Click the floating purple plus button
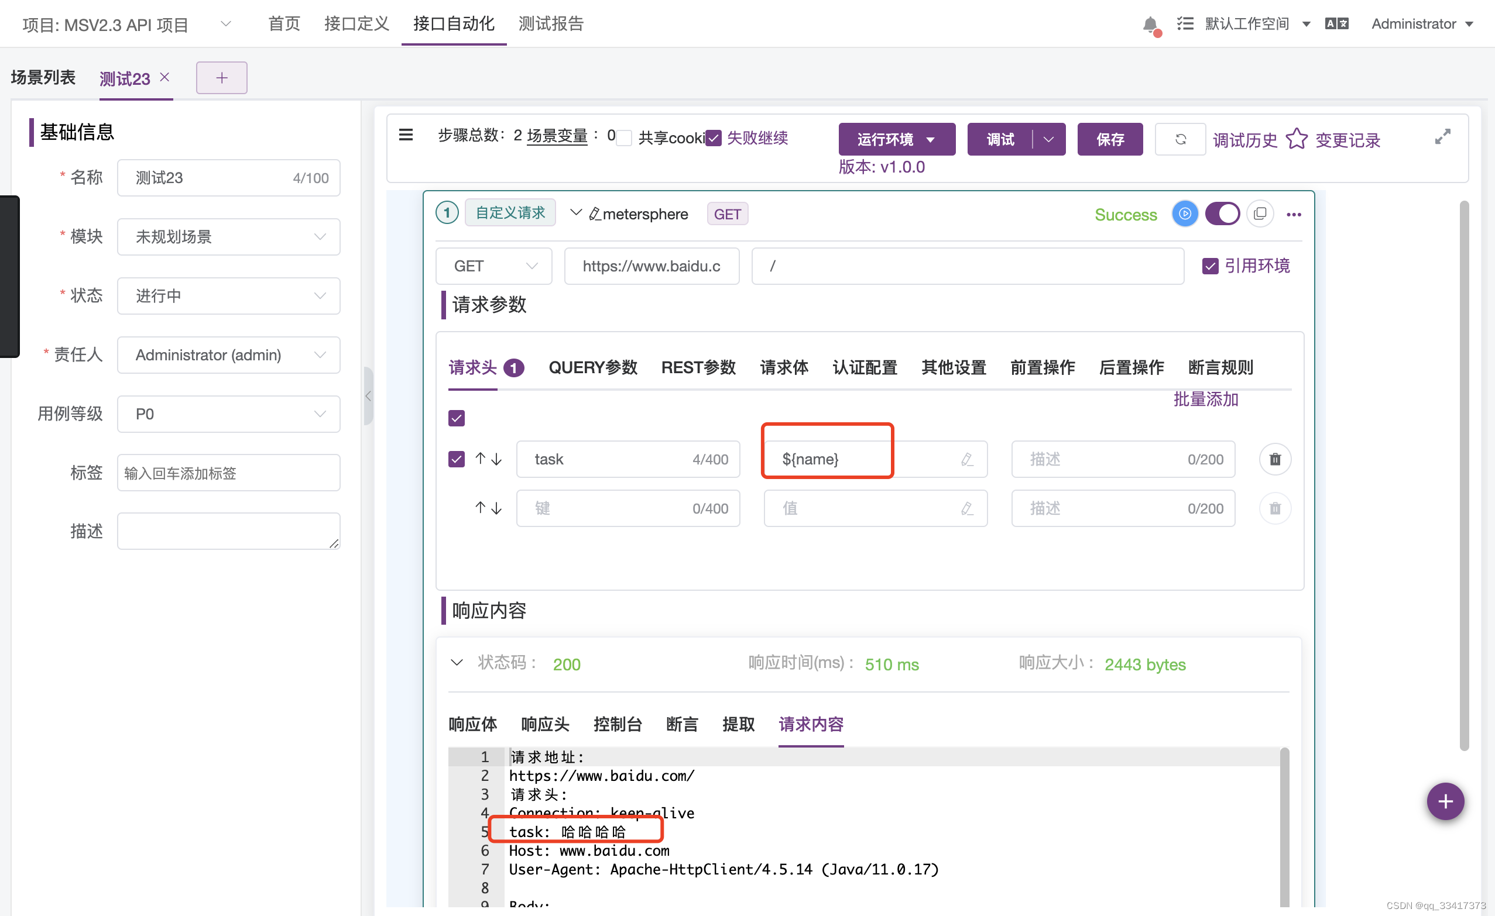 coord(1445,801)
